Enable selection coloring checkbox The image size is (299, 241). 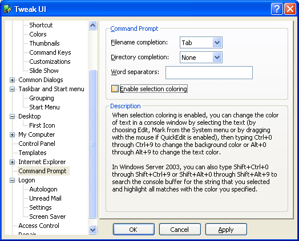[115, 89]
